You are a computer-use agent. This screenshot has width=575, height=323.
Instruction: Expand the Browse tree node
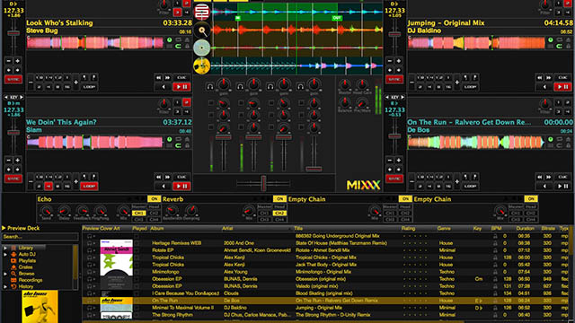(5, 274)
